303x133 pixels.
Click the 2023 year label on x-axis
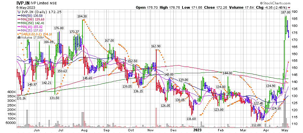click(197, 130)
